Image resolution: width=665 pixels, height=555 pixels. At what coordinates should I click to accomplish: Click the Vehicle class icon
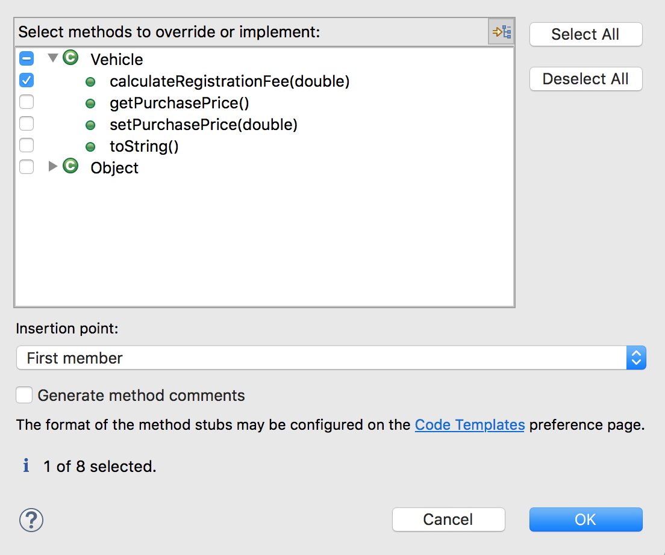click(70, 58)
